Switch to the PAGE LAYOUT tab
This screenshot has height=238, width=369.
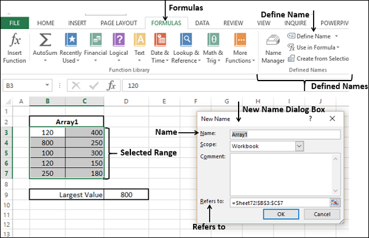[x=119, y=23]
